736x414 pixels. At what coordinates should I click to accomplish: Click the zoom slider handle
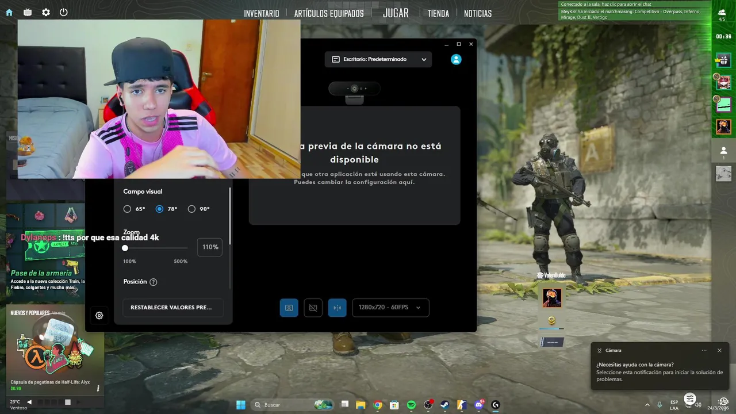[x=125, y=248]
